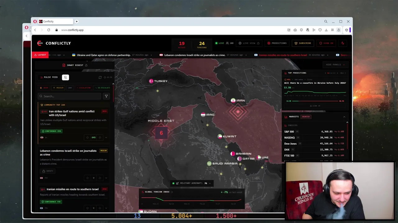Screen dimensions: 398x223
Task: Toggle the 24H time filter chip
Action: [70, 88]
